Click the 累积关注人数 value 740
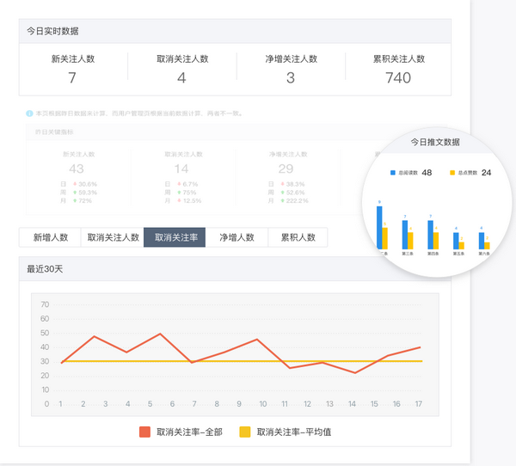 (398, 78)
